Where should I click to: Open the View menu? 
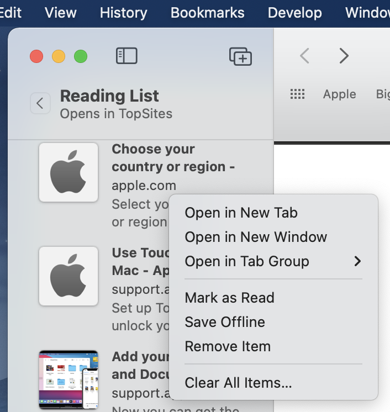coord(60,13)
